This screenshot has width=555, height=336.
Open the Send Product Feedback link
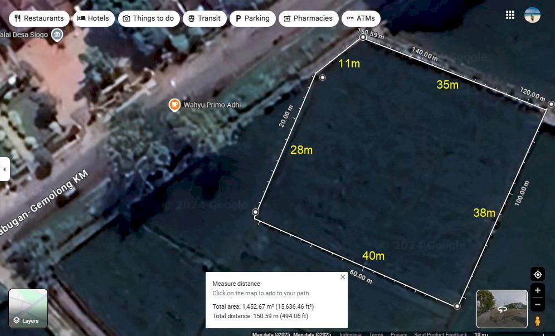pos(440,334)
